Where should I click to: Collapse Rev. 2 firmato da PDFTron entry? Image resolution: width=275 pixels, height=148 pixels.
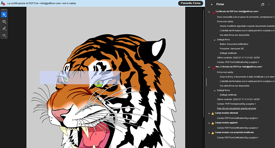click(x=209, y=67)
